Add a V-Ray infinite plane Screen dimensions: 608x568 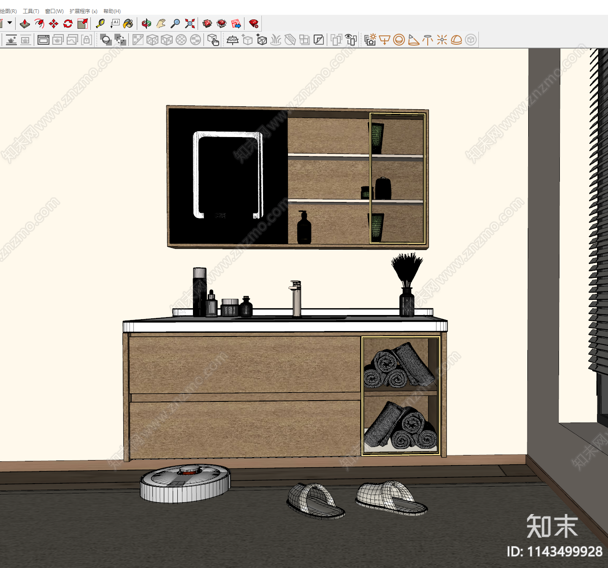coord(233,40)
